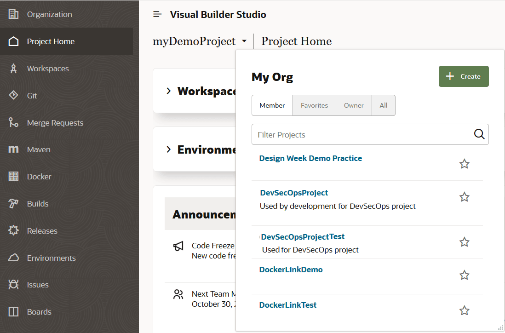Open the DockerLinkDemo project link

click(291, 270)
